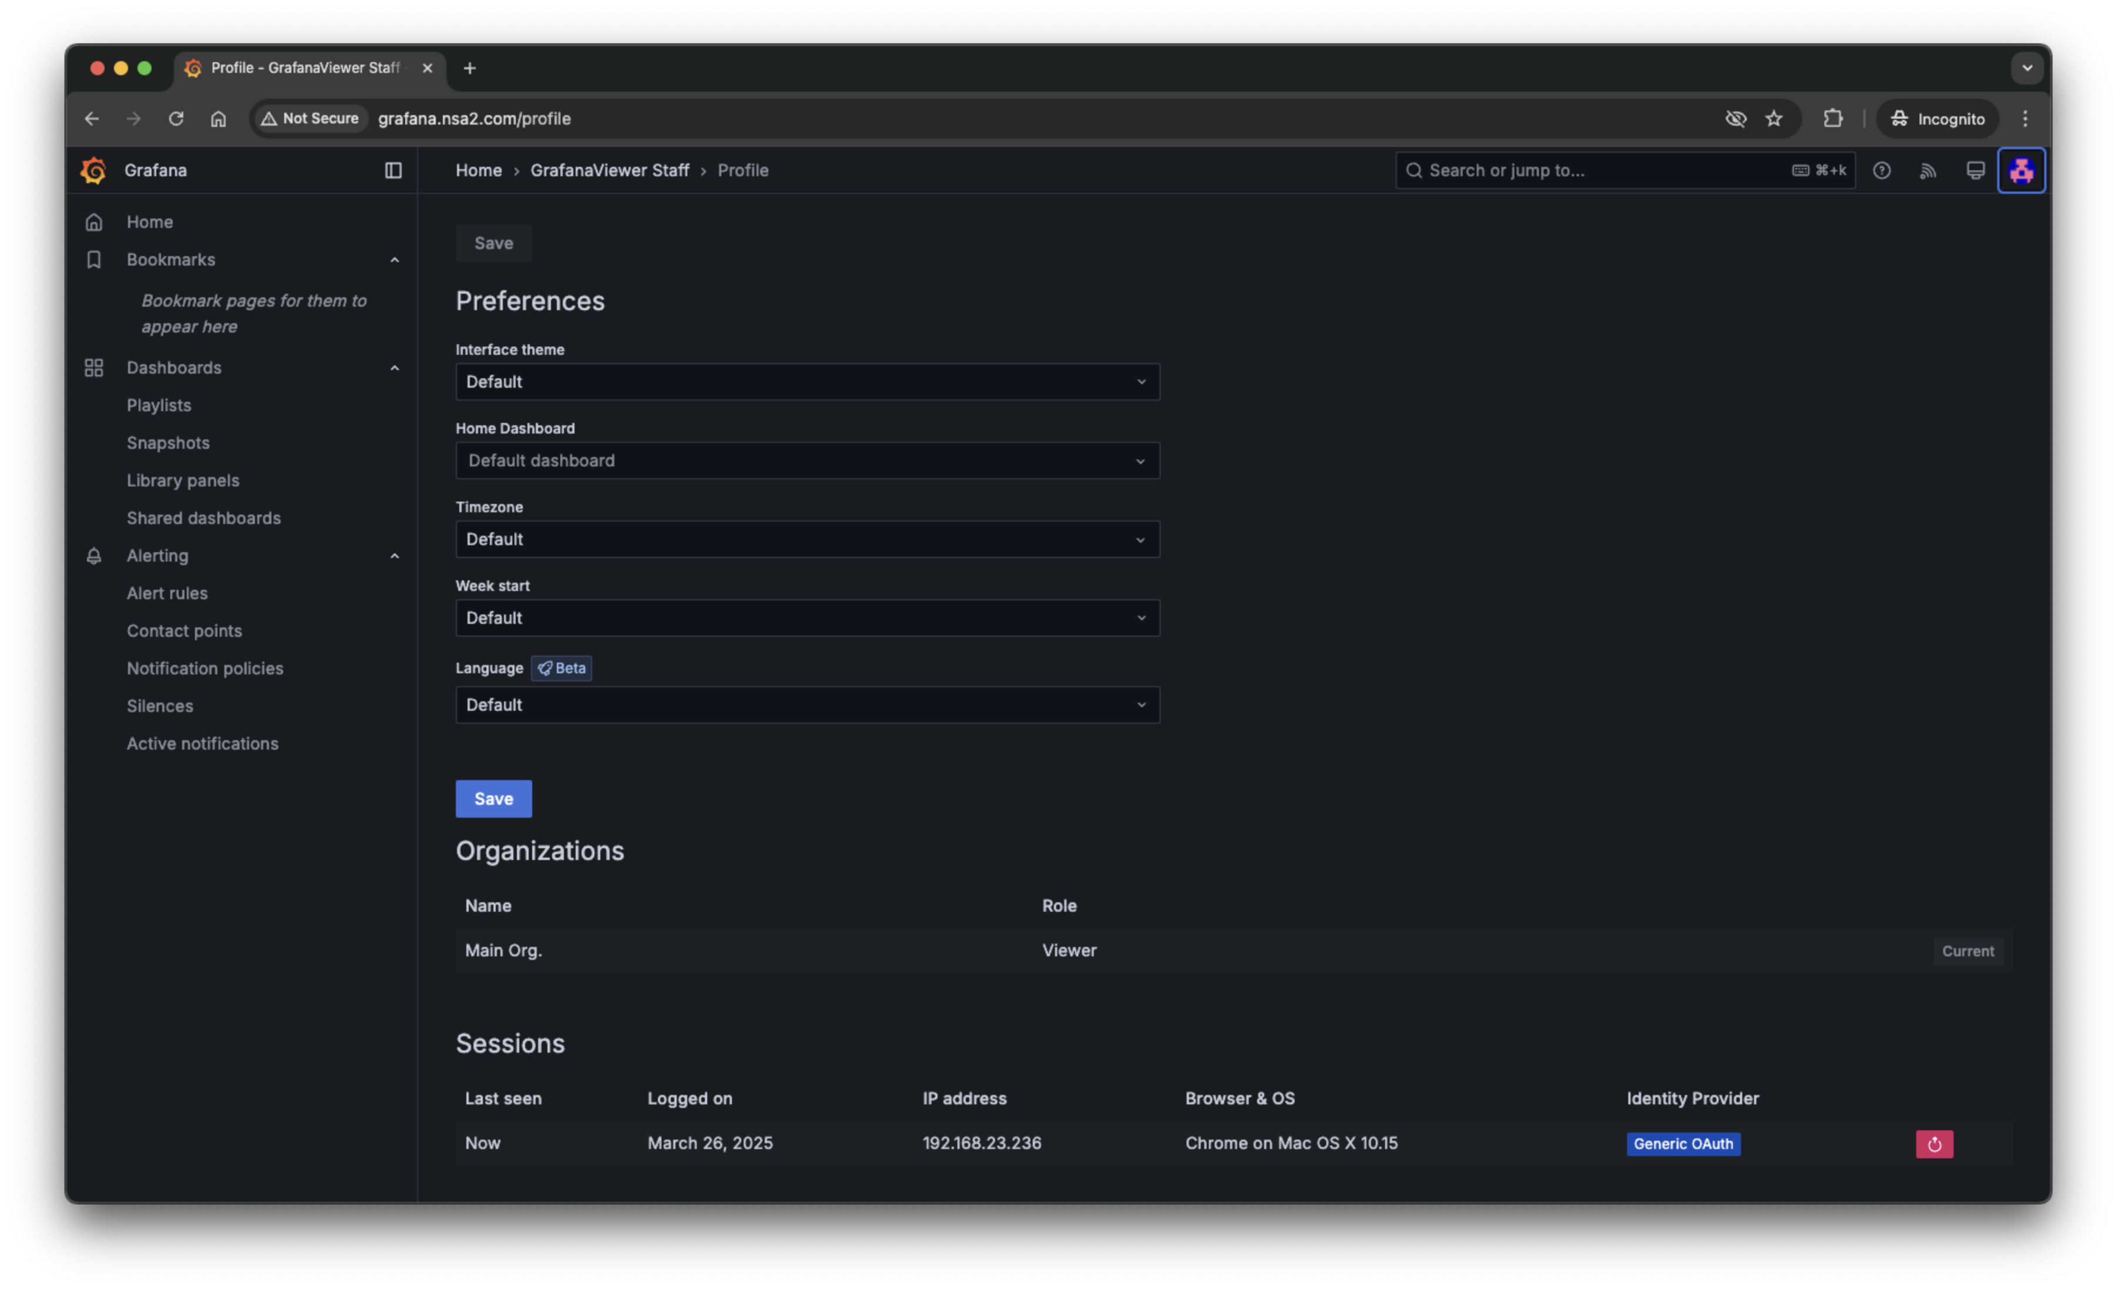Open Dashboards in sidebar
The width and height of the screenshot is (2117, 1290).
coord(174,368)
